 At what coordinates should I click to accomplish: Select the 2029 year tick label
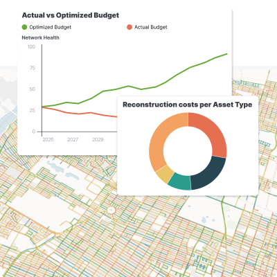coord(98,140)
